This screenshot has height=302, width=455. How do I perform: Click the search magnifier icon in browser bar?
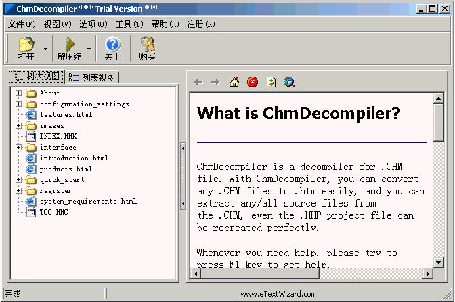click(289, 82)
